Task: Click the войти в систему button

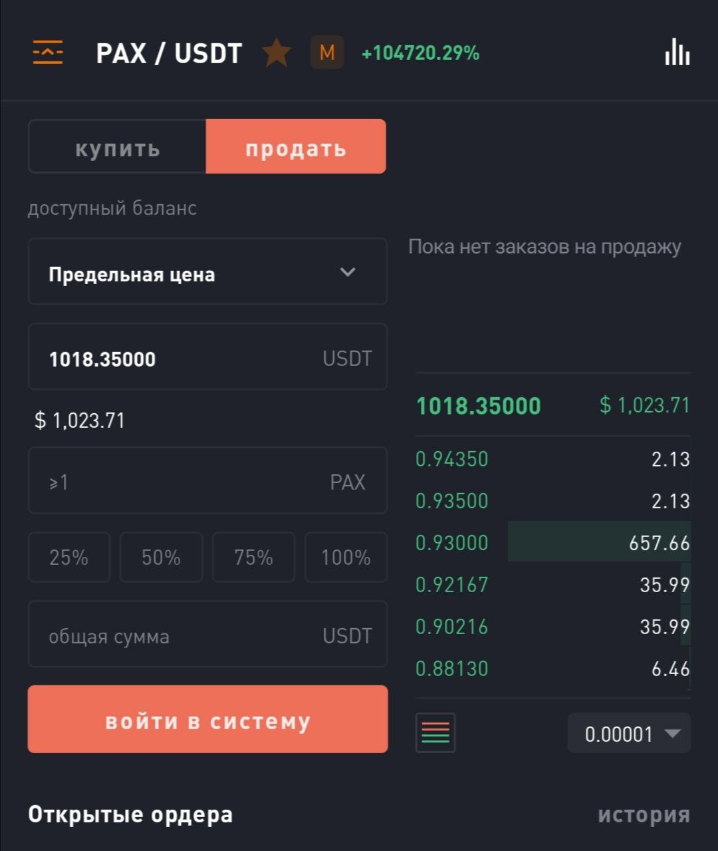Action: [207, 719]
